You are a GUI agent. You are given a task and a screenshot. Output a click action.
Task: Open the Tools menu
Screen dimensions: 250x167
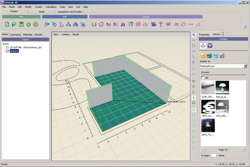tap(62, 7)
